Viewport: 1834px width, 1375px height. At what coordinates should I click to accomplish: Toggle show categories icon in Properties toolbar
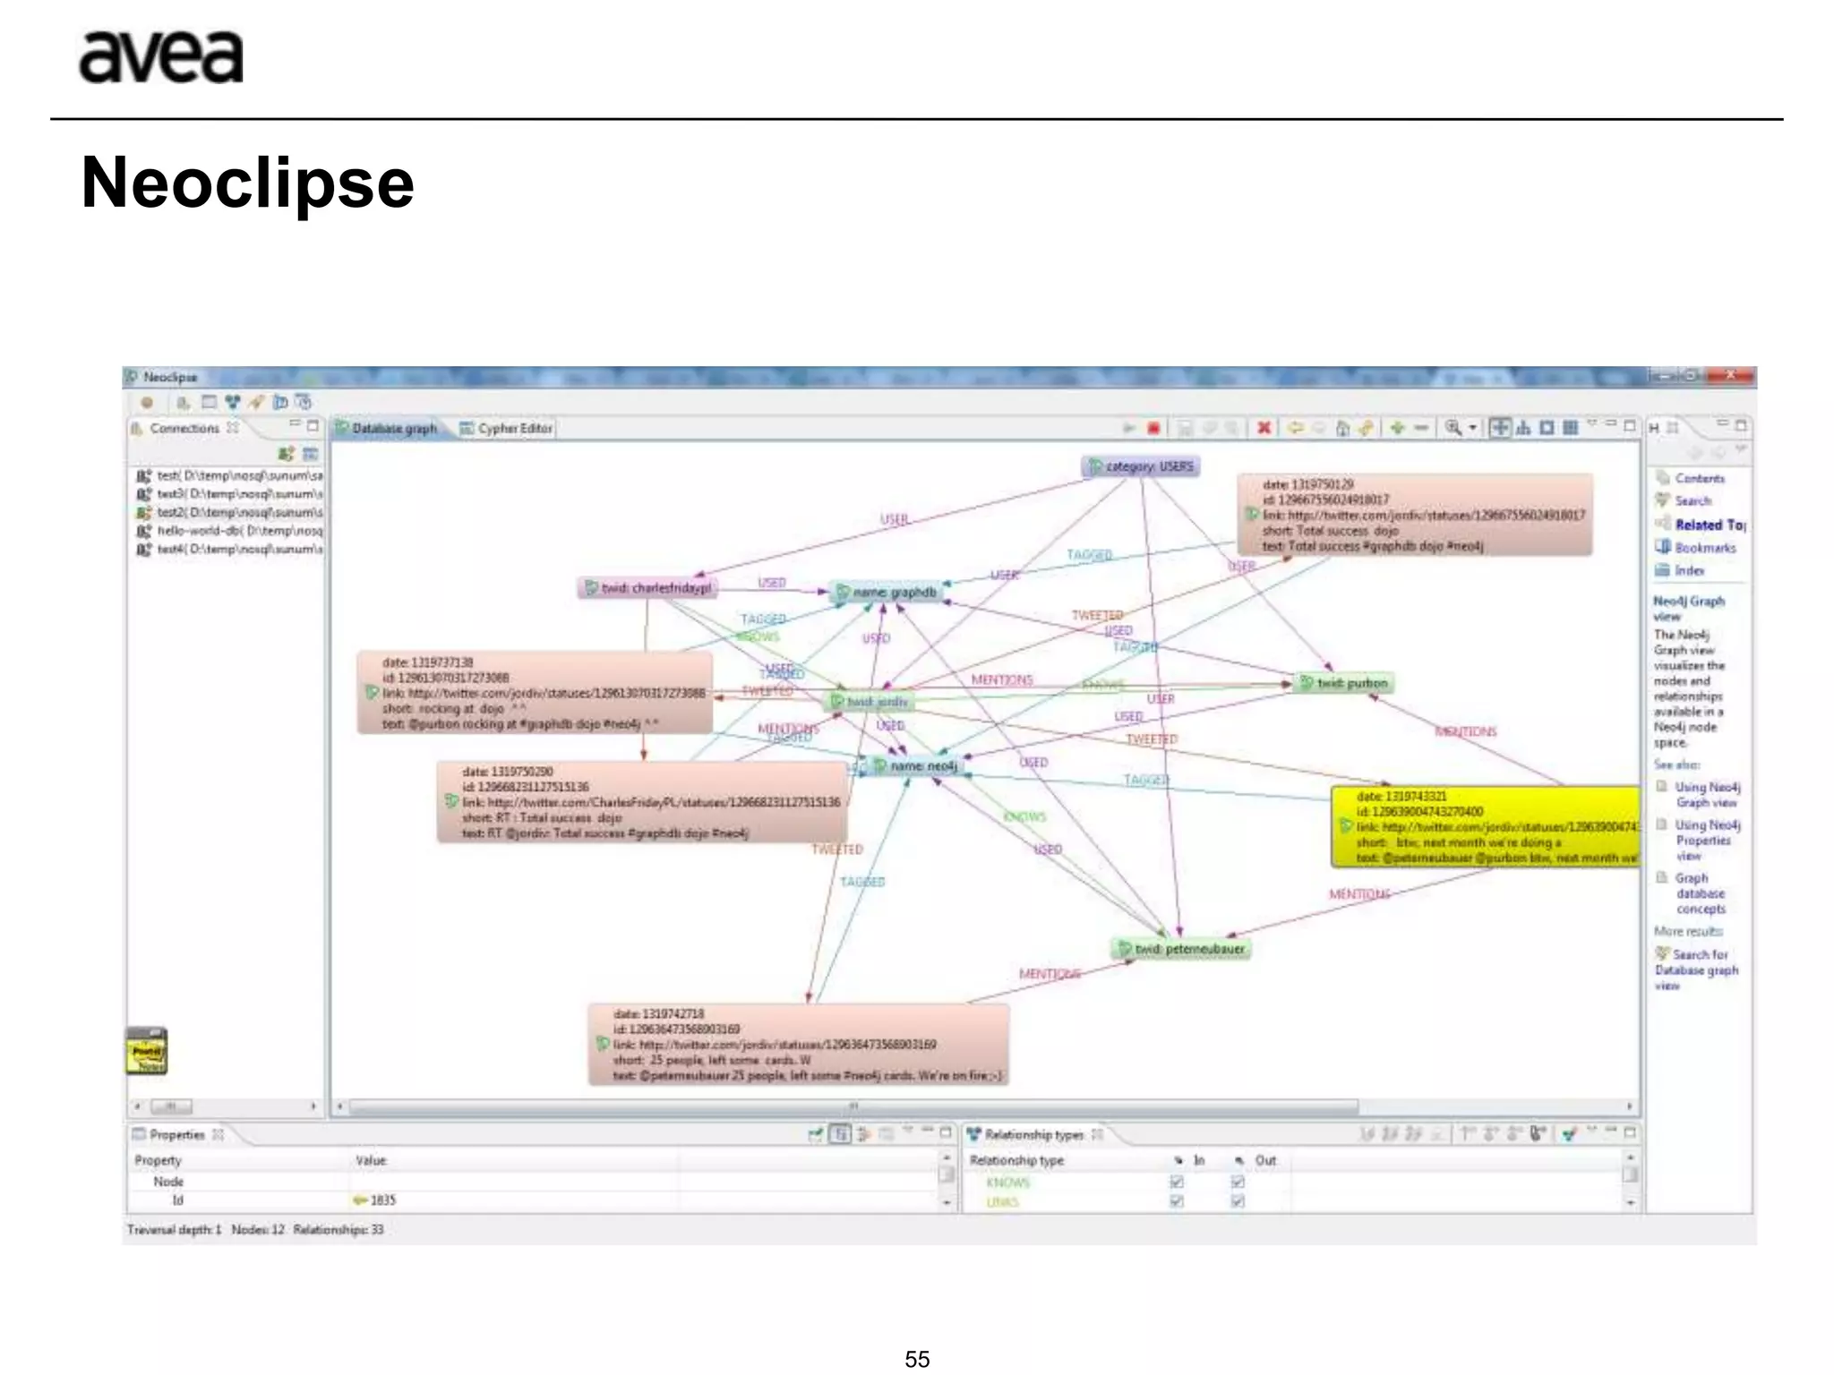tap(840, 1134)
